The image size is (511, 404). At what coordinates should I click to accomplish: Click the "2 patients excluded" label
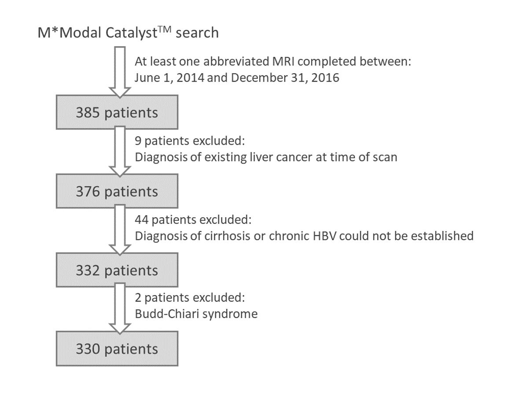189,298
